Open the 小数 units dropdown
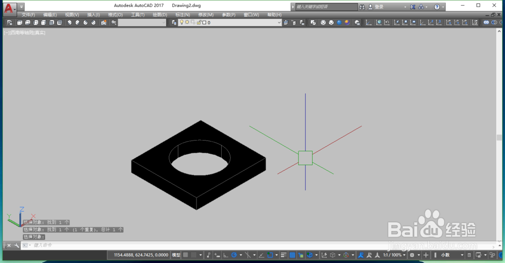The height and width of the screenshot is (263, 505). [452, 255]
